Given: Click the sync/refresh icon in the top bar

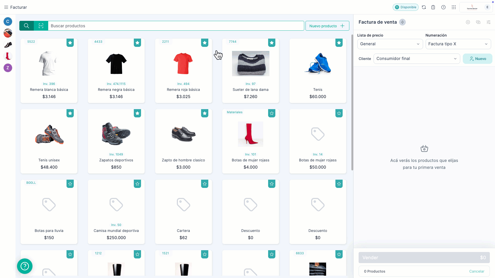Looking at the screenshot, I should (x=424, y=7).
